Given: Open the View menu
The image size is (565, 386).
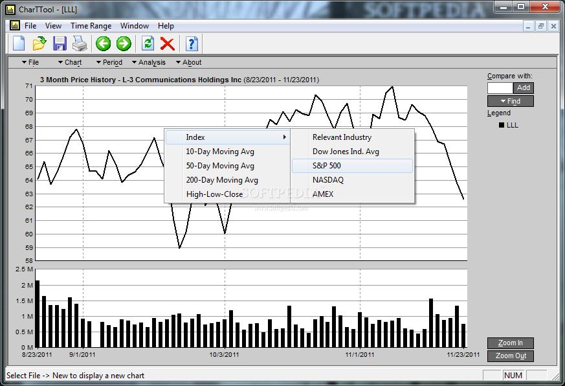Looking at the screenshot, I should (x=53, y=26).
